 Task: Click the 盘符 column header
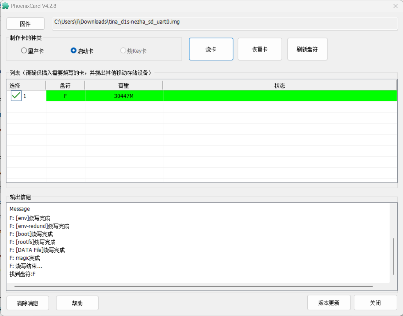point(65,85)
